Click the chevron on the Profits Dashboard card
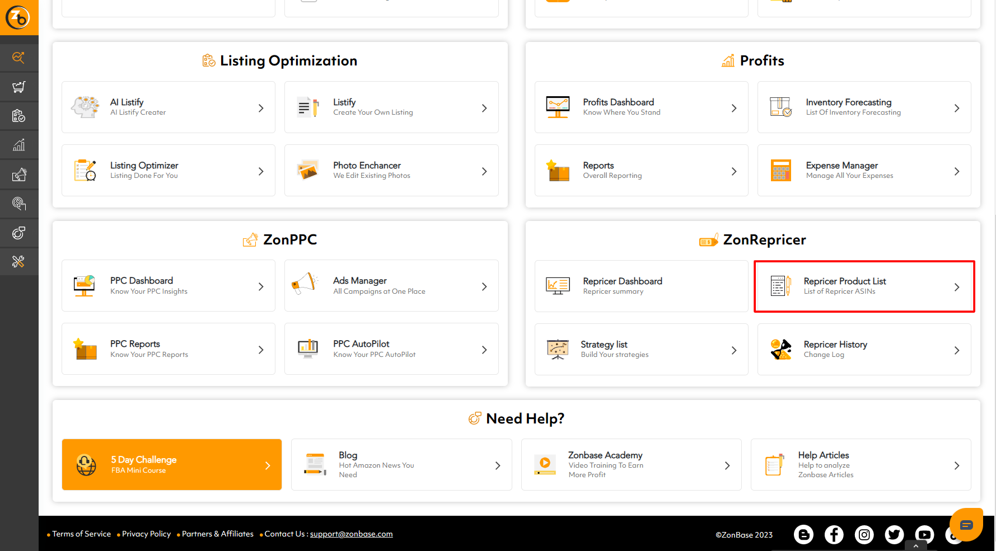Image resolution: width=996 pixels, height=551 pixels. 734,108
